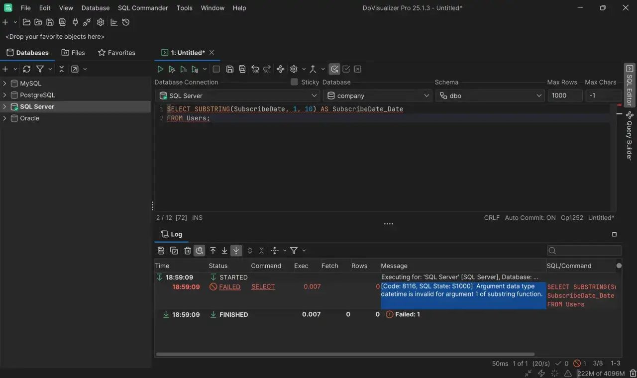Click the Commit checkmark icon in the editor toolbar
The height and width of the screenshot is (378, 637).
click(346, 69)
